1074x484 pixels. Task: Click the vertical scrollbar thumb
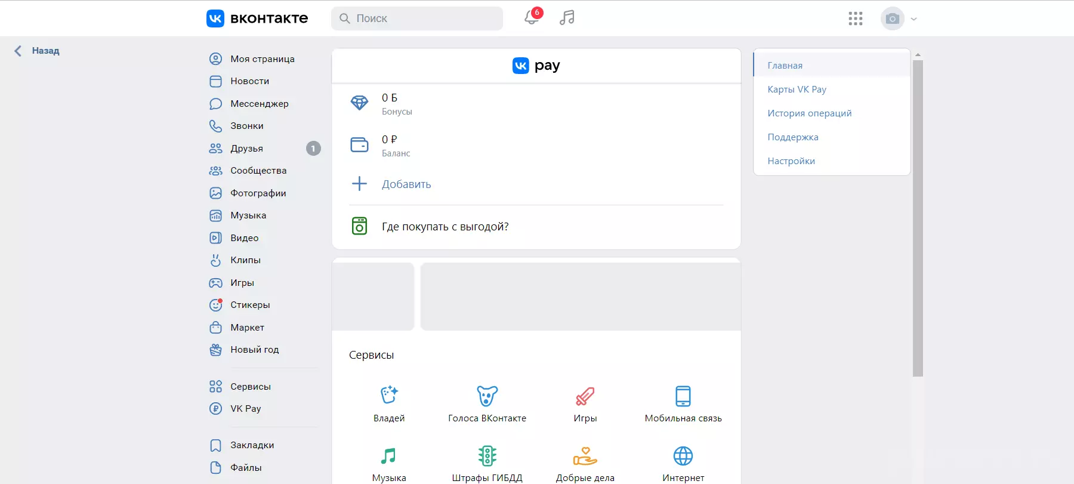(918, 218)
